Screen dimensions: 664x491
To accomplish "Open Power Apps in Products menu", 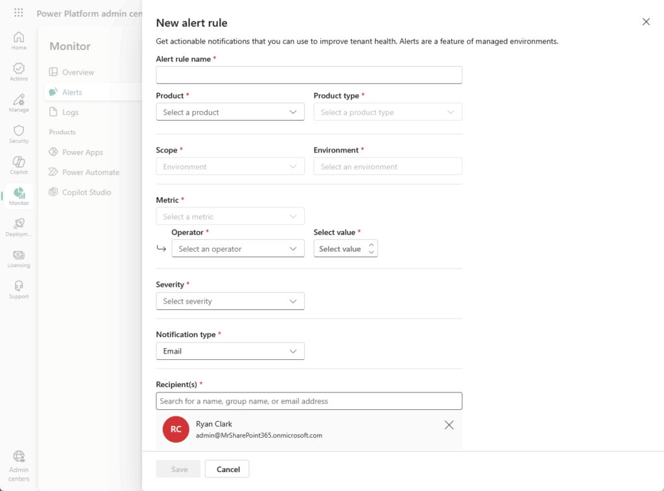I will click(x=82, y=152).
